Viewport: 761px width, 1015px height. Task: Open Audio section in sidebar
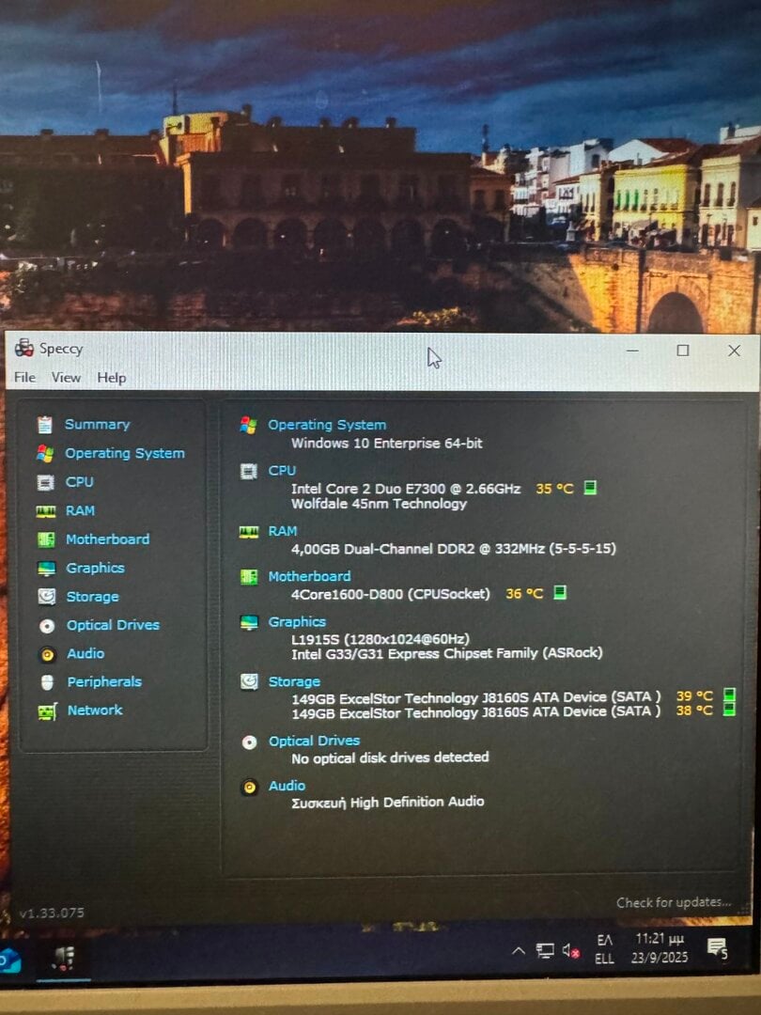point(85,653)
